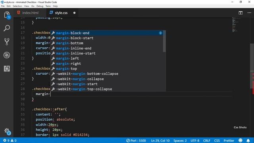This screenshot has width=254, height=143.
Task: Select the style.css tab
Action: pos(61,13)
